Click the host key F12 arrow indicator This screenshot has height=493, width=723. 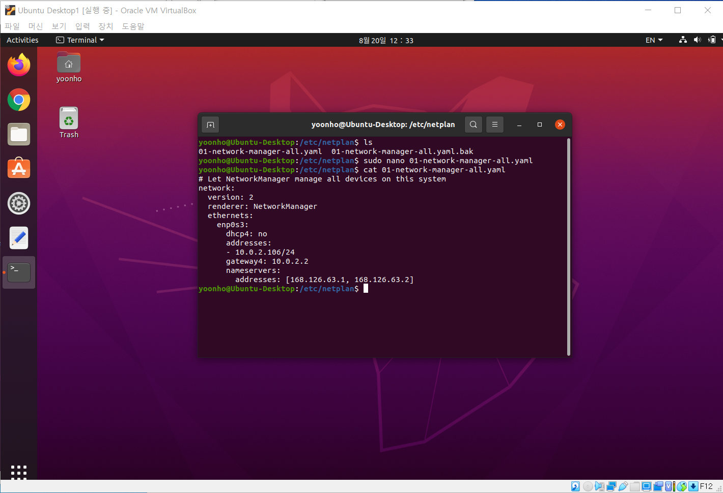tap(693, 486)
